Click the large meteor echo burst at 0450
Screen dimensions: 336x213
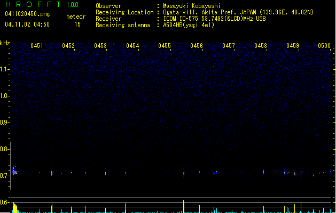[x=15, y=171]
